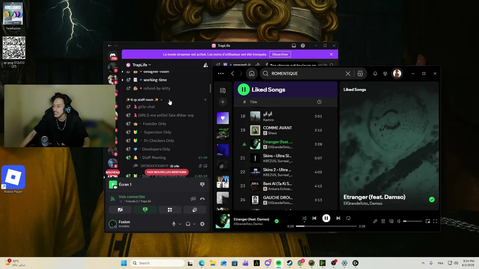Open Spotify Browse icon in search bar
Image resolution: width=479 pixels, height=269 pixels.
click(360, 74)
